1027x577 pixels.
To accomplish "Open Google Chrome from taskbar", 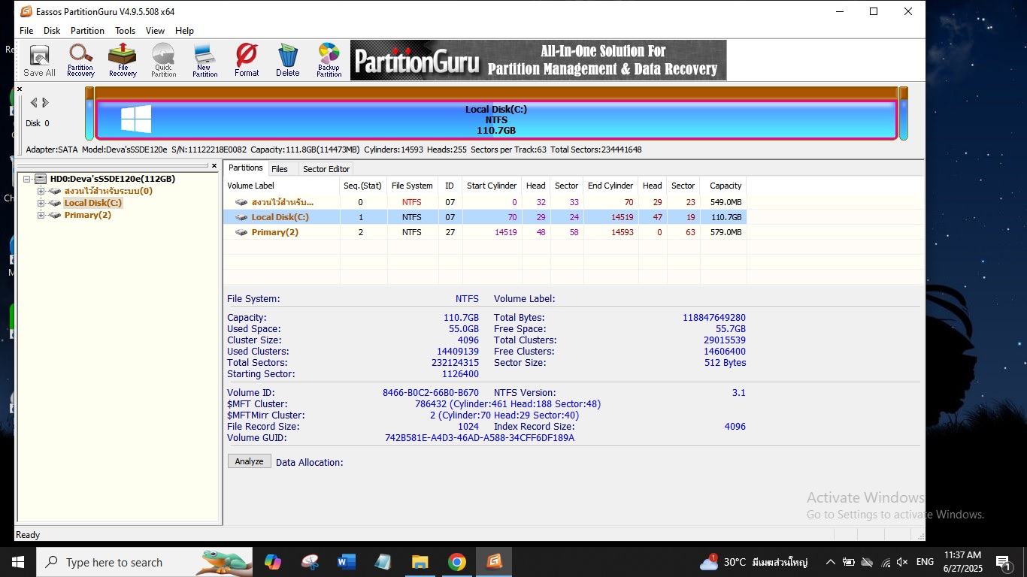I will point(456,562).
